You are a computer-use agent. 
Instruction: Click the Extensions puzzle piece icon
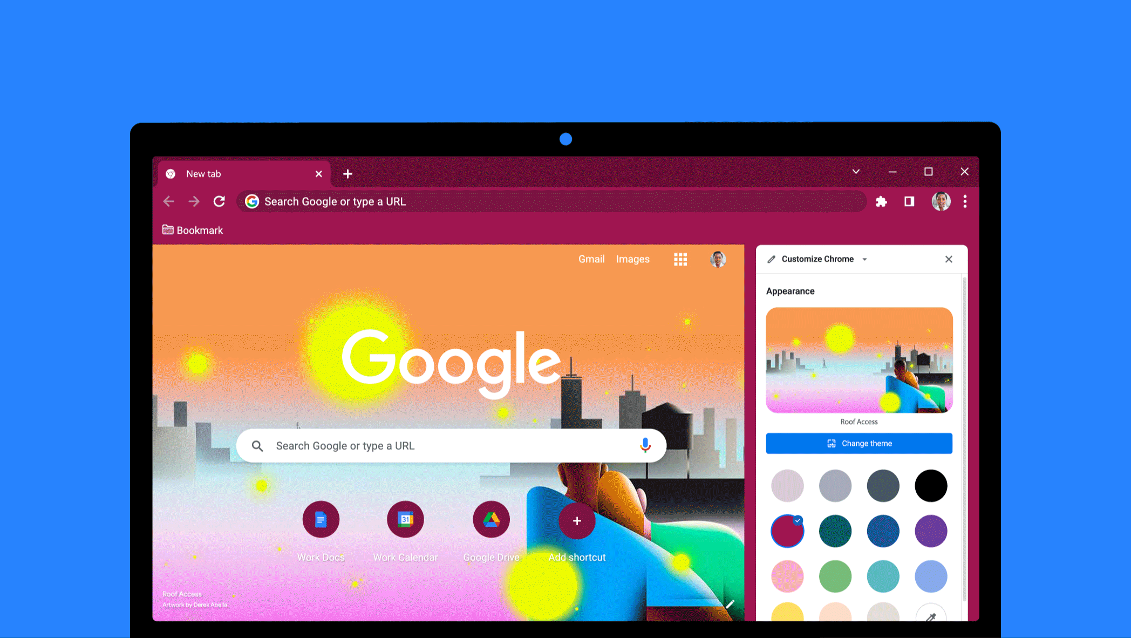882,201
